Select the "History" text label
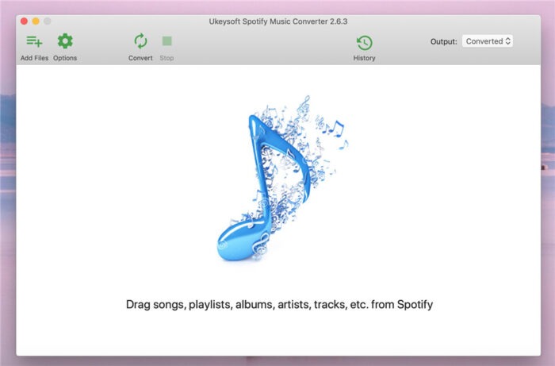Viewport: 555px width, 366px height. pos(364,58)
